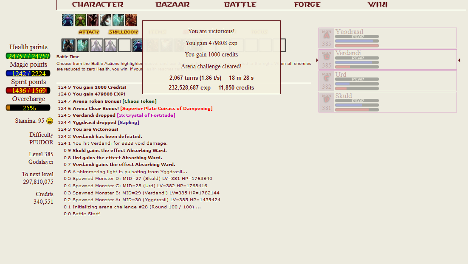This screenshot has height=264, width=468.
Task: Click the stamina smiley face icon
Action: (50, 121)
